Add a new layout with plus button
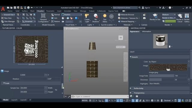The image size is (192, 108). point(30,100)
